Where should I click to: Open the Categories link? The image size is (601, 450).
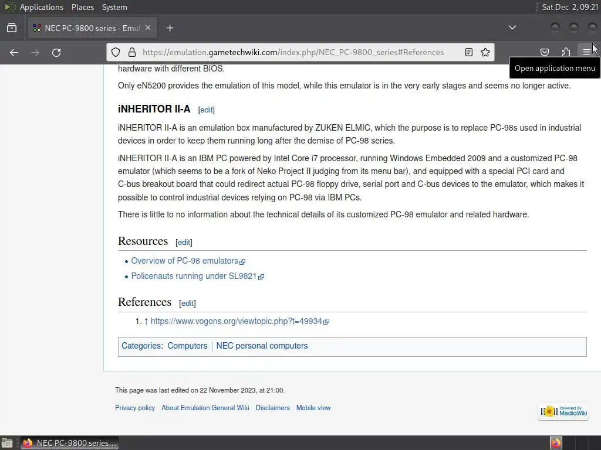(141, 346)
